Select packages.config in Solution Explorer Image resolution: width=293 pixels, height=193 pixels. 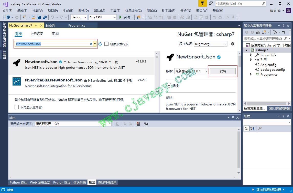273,69
